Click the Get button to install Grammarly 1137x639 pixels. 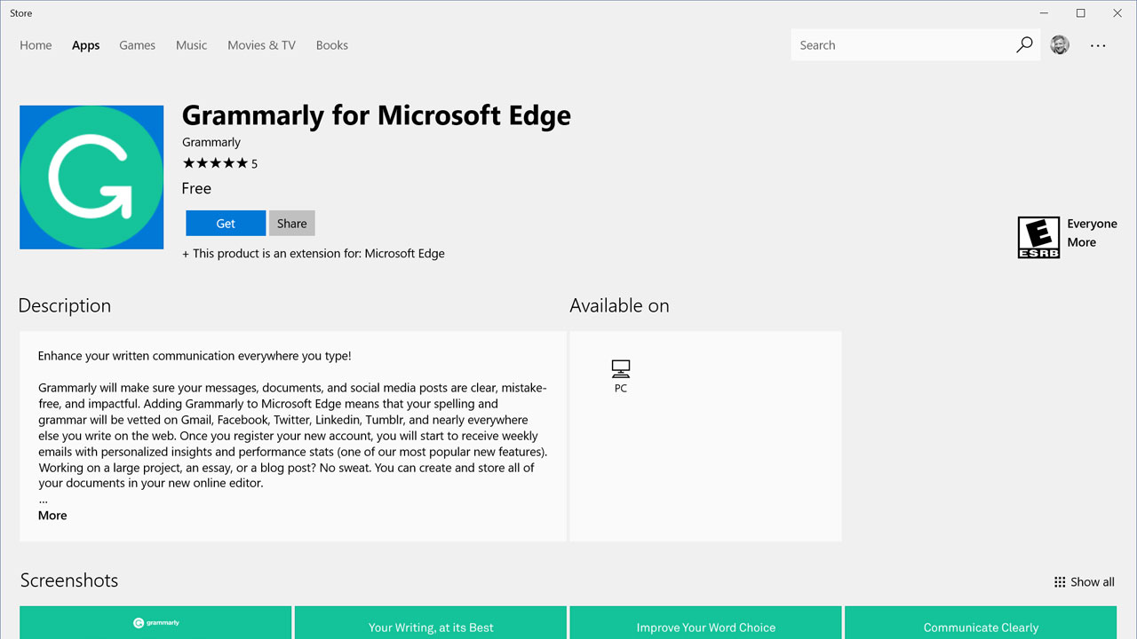[225, 223]
